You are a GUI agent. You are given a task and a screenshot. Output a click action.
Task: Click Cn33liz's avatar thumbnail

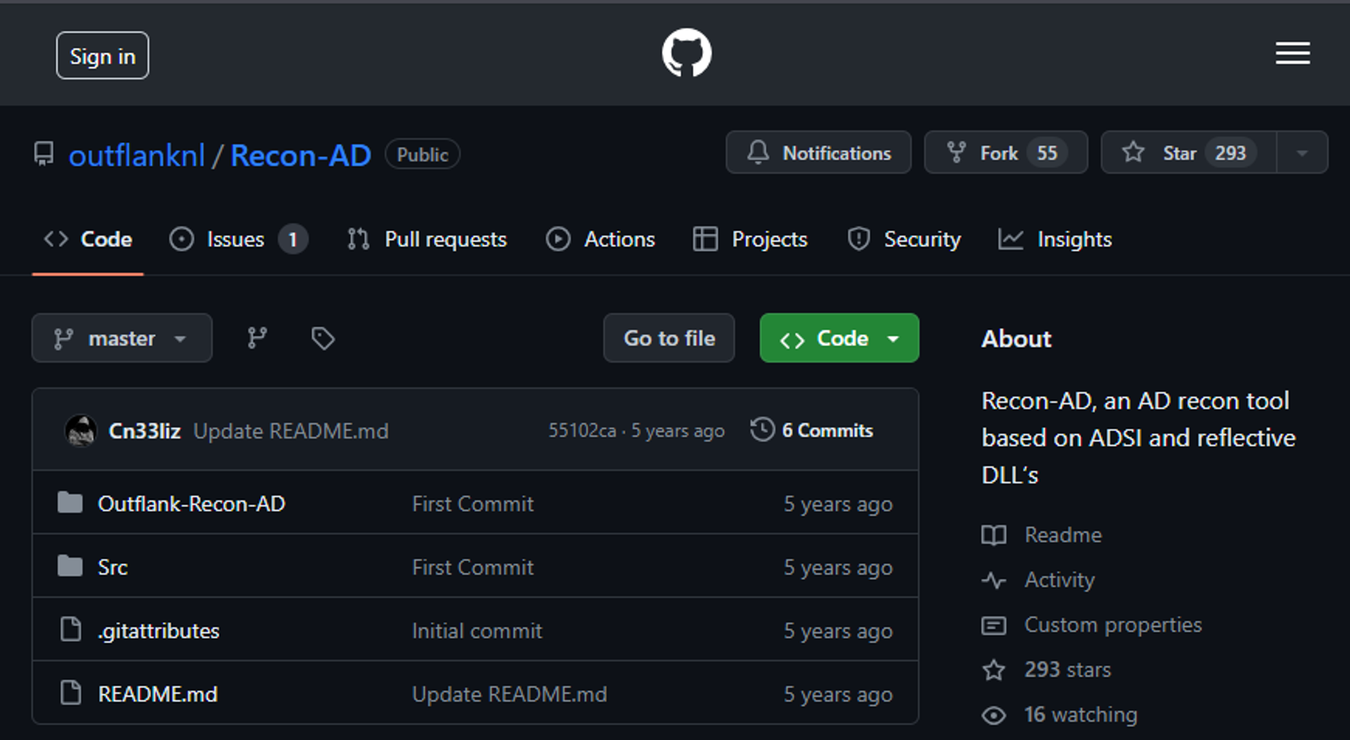point(81,431)
